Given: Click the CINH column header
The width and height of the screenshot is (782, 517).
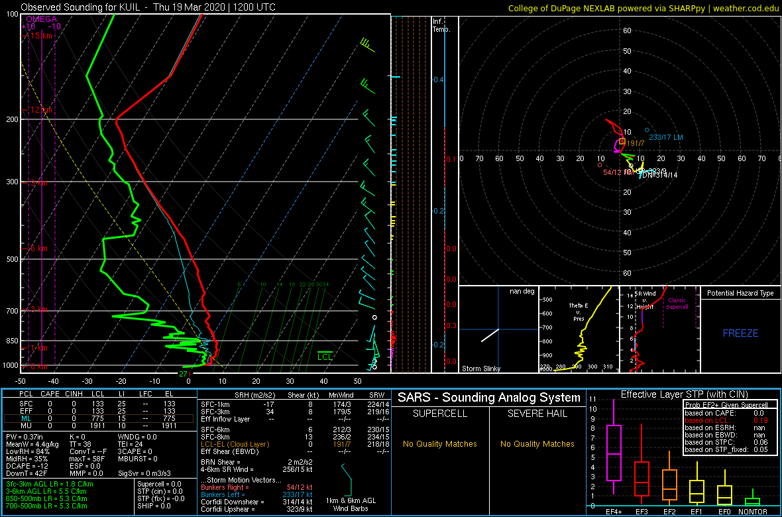Looking at the screenshot, I should point(72,394).
